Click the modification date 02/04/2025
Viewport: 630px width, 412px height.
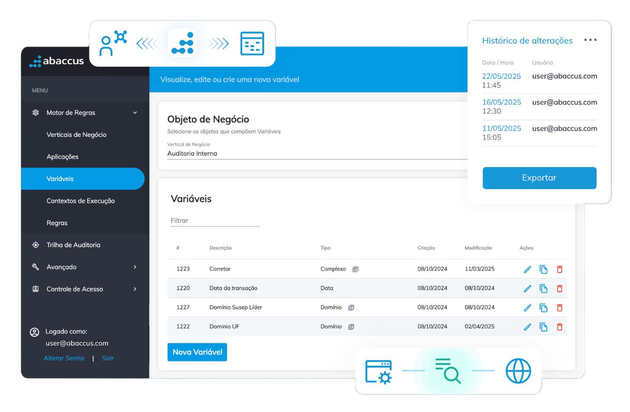coord(479,327)
